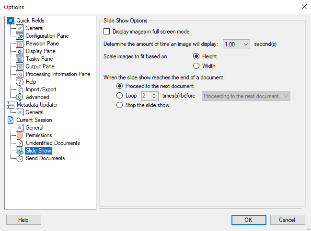This screenshot has width=311, height=231.
Task: Click the Configuration Pane icon
Action: (20, 36)
